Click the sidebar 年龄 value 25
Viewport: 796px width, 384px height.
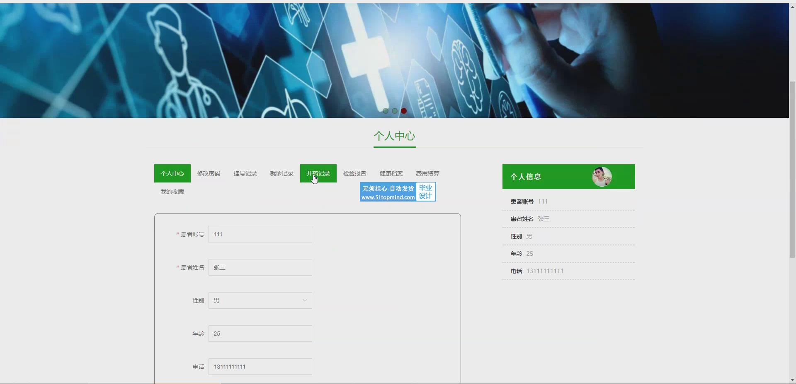(x=530, y=254)
